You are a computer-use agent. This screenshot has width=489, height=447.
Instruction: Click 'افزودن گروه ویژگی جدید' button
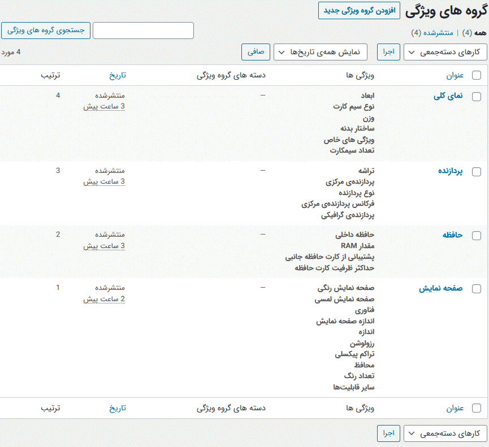point(359,11)
